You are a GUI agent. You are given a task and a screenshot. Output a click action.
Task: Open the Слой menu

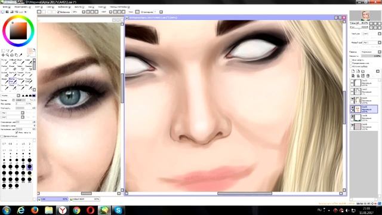click(50, 7)
